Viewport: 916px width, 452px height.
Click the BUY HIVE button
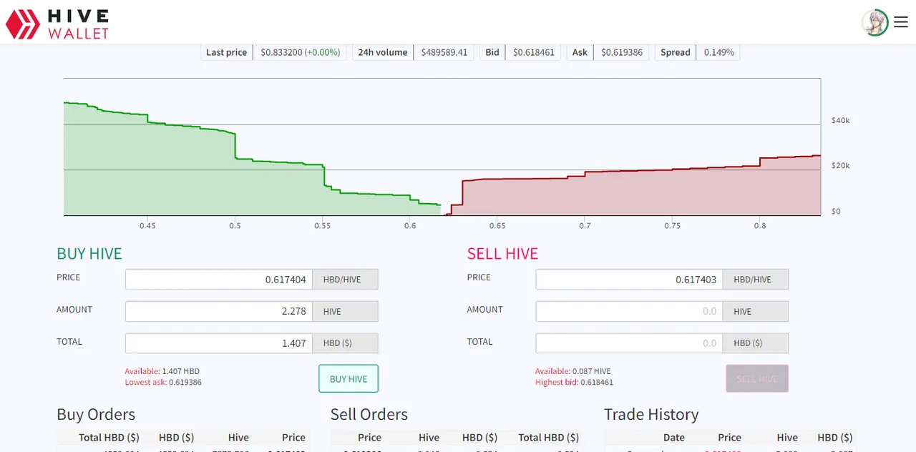pos(349,379)
